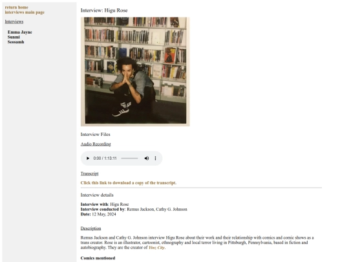
Task: Open the Seosamh interview
Action: click(x=16, y=42)
